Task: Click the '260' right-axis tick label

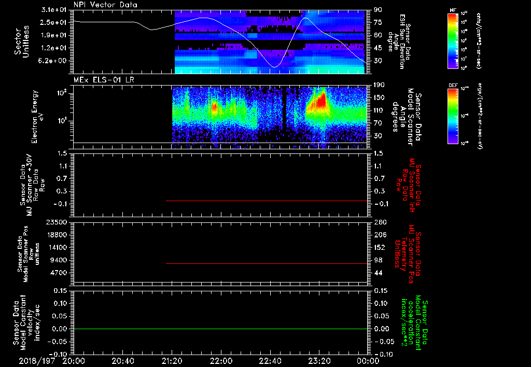Action: (x=380, y=222)
